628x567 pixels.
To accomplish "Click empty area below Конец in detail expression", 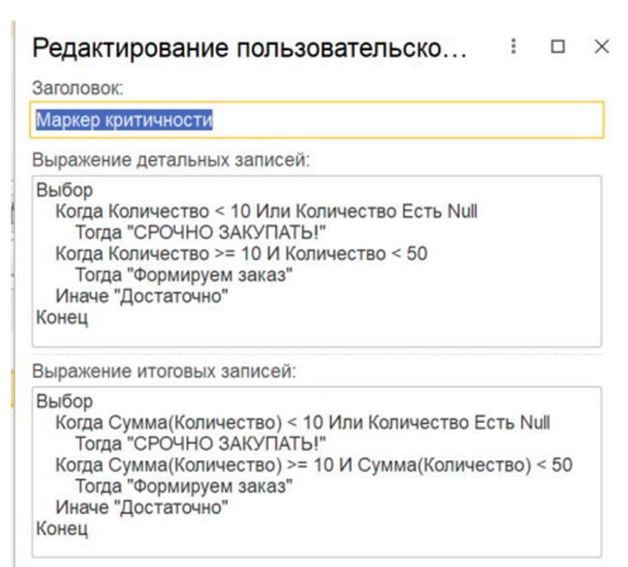I will (318, 334).
